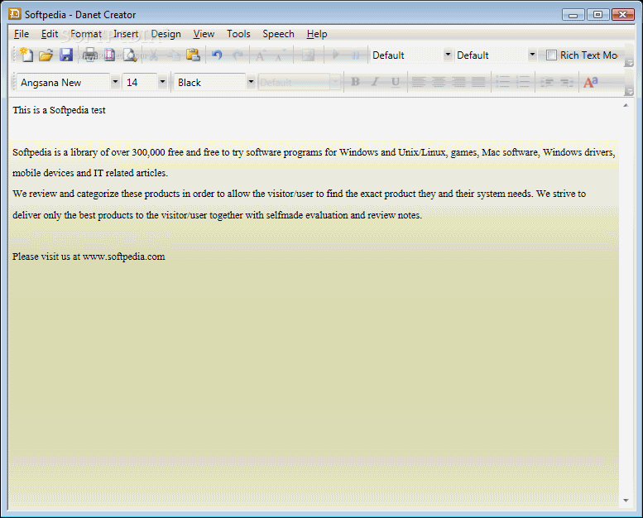Screen dimensions: 643x518
Task: Insert a picture using the image icon
Action: click(x=308, y=55)
